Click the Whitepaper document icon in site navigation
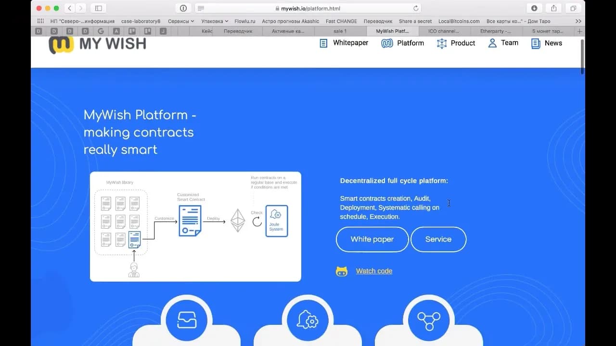This screenshot has height=346, width=616. pos(324,43)
